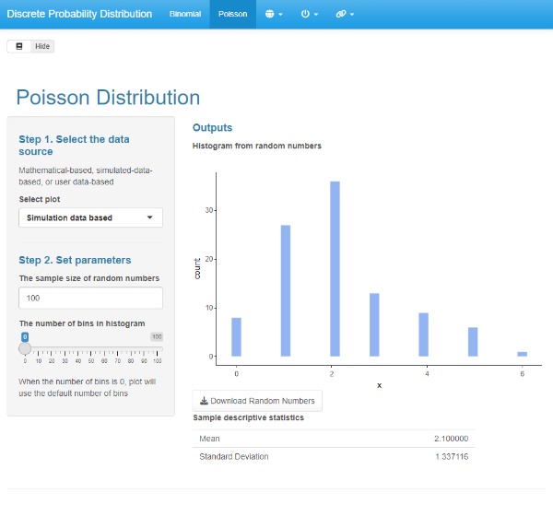This screenshot has height=528, width=553.
Task: Open the globe icon menu in navbar
Action: point(274,15)
